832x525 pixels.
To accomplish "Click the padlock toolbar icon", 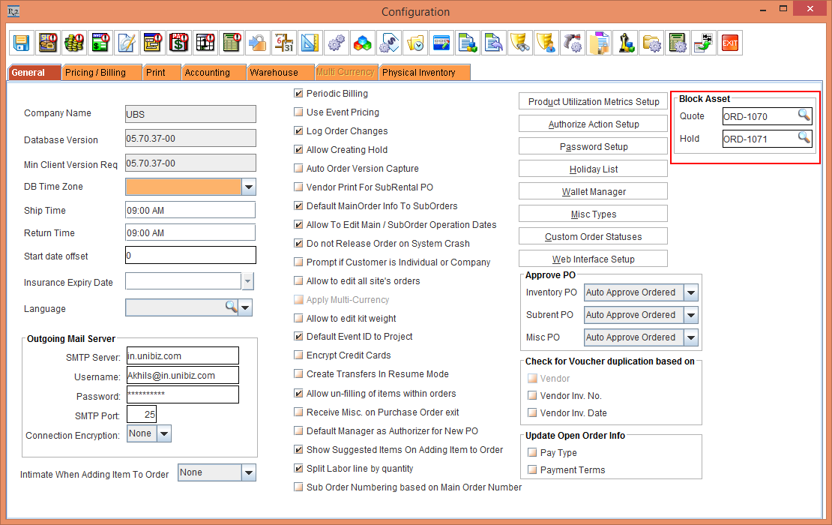I will [257, 43].
